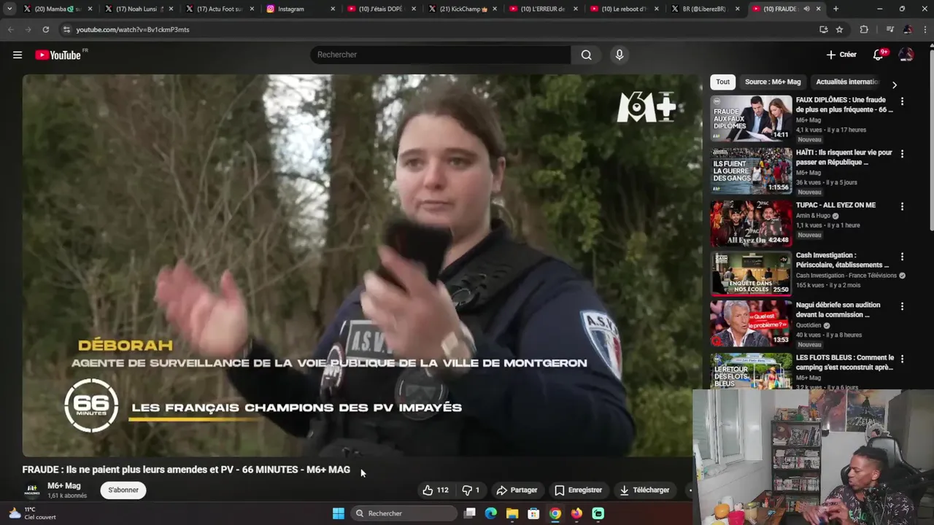Click the Chrome icon in taskbar

point(555,513)
